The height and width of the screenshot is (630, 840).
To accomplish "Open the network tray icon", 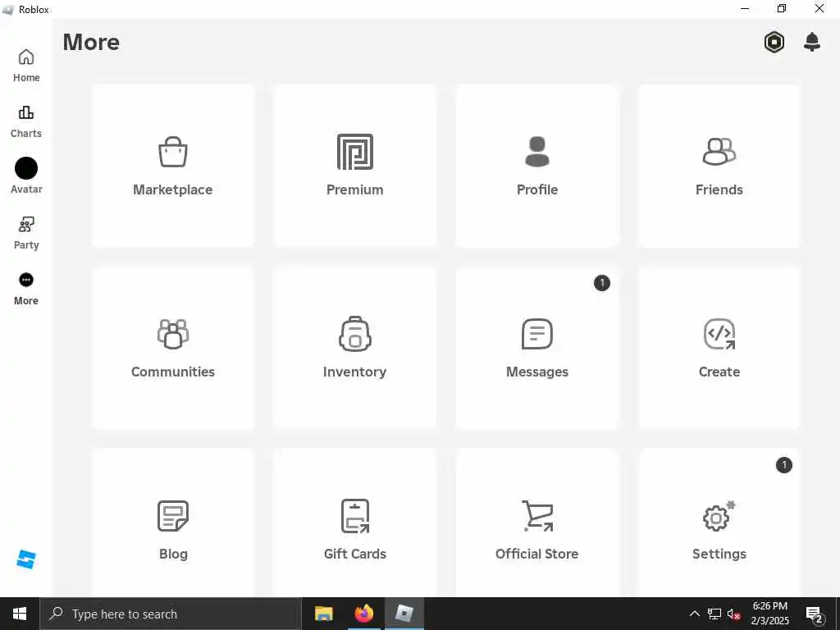I will coord(714,614).
